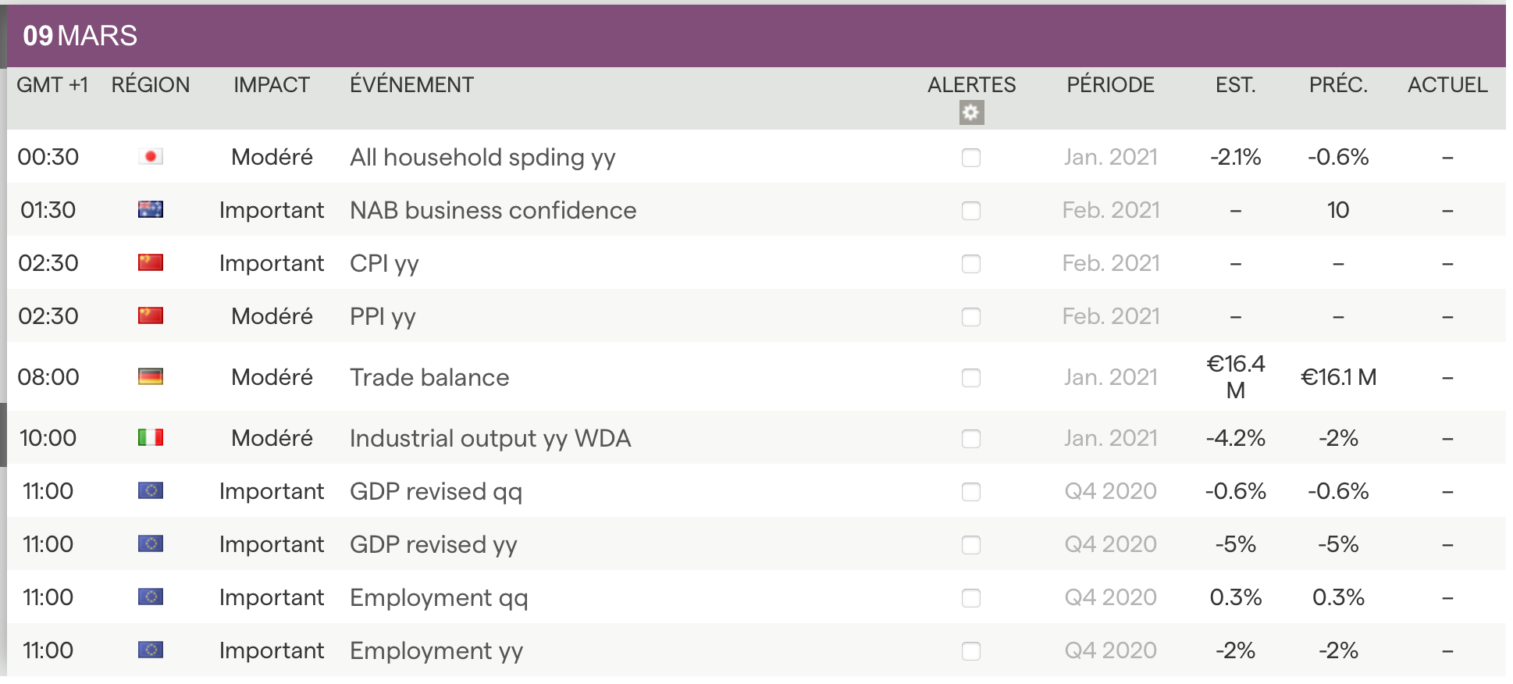Click the Australia flag icon
The image size is (1513, 684).
tap(151, 210)
